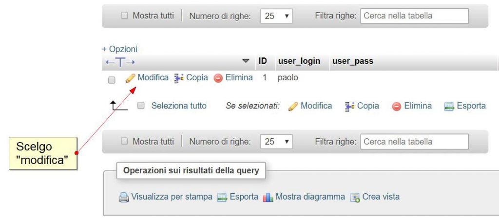Sort by the user_pass column header
Viewport: 499px width, 219px height.
click(353, 61)
